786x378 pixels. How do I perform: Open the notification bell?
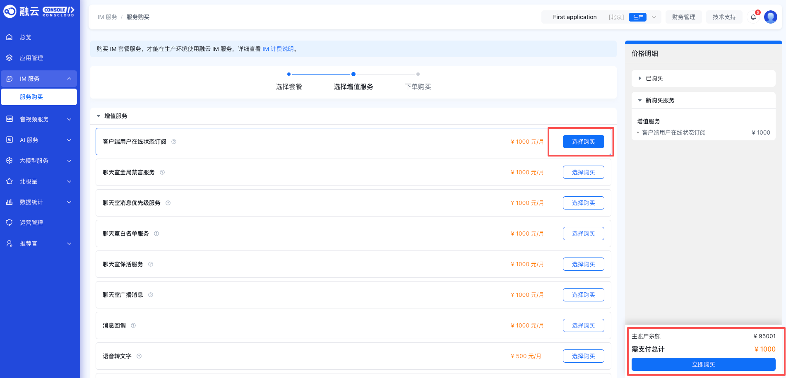pos(753,17)
